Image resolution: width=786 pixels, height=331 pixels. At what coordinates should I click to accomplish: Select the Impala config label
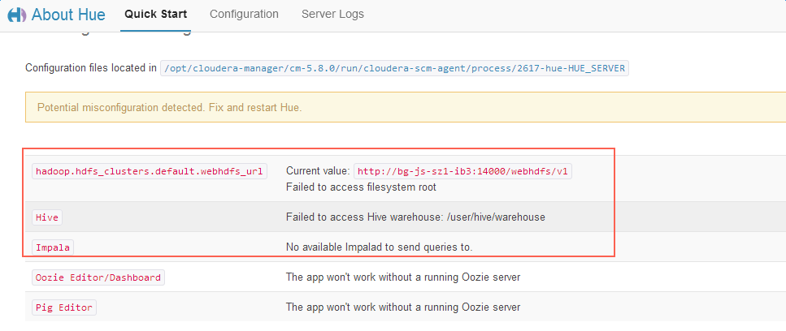point(54,247)
